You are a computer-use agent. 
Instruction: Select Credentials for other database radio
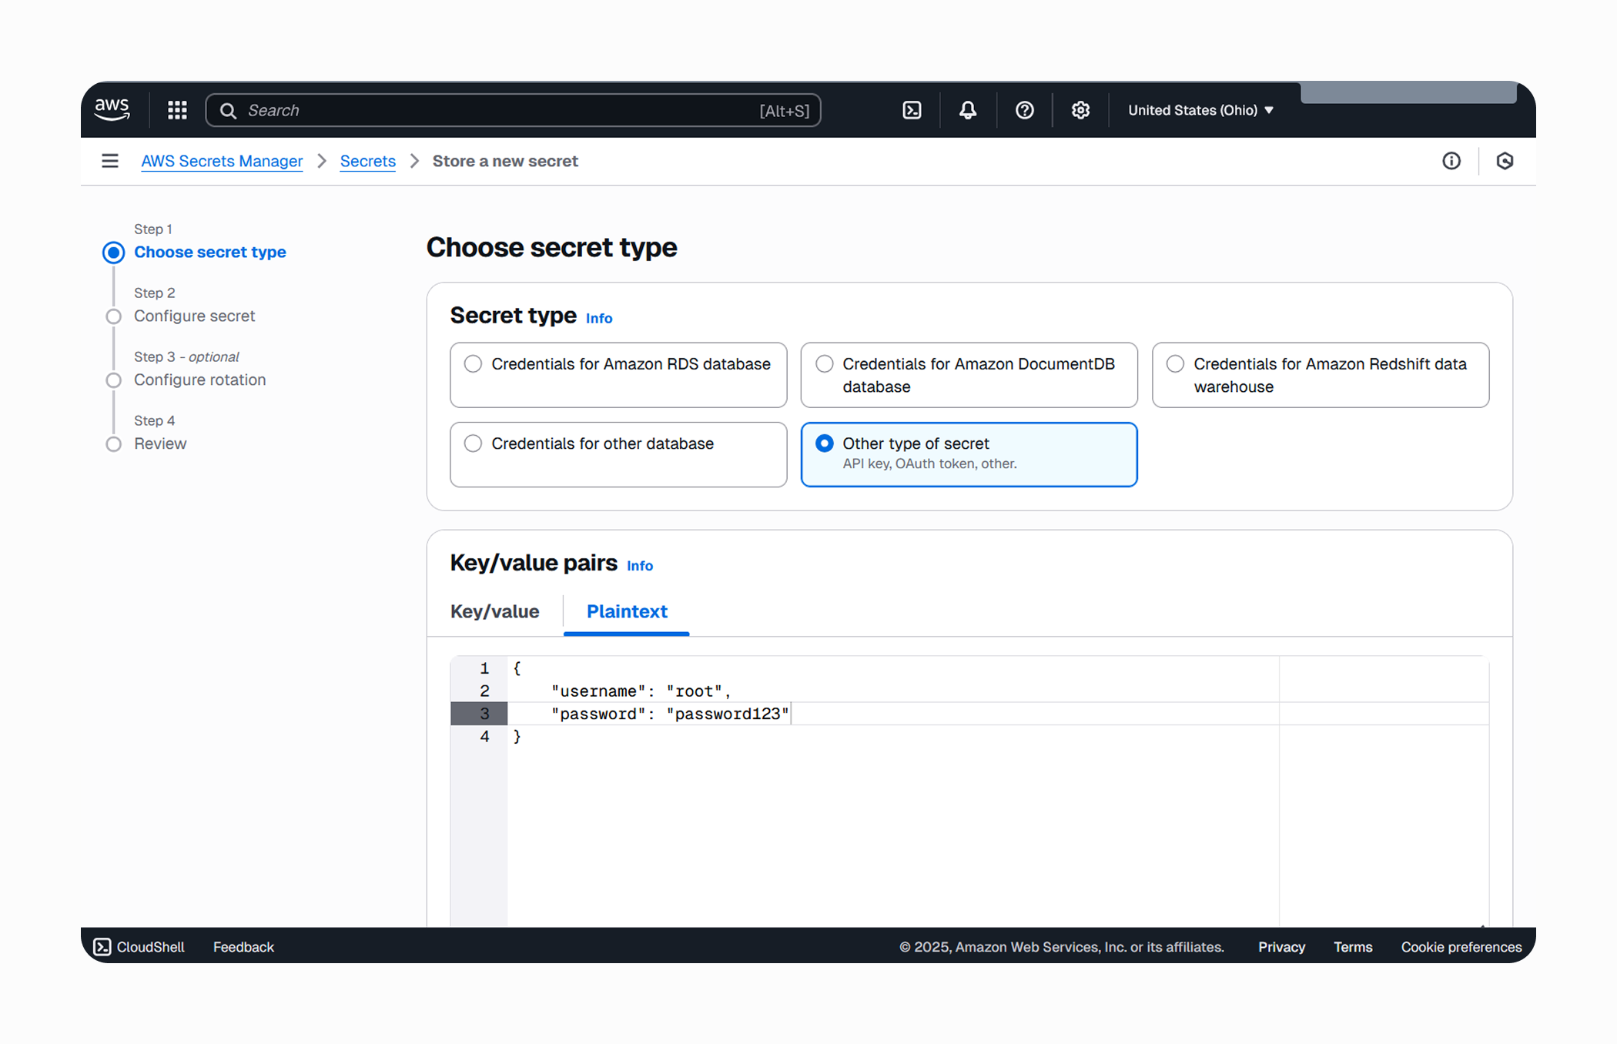tap(473, 443)
